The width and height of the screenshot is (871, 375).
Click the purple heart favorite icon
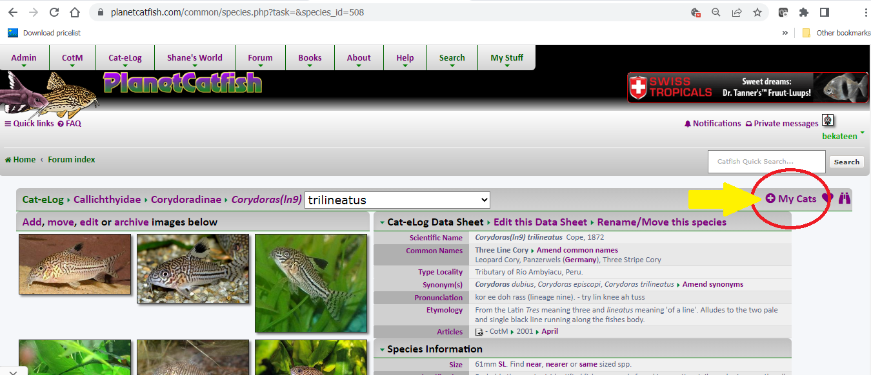coord(827,198)
